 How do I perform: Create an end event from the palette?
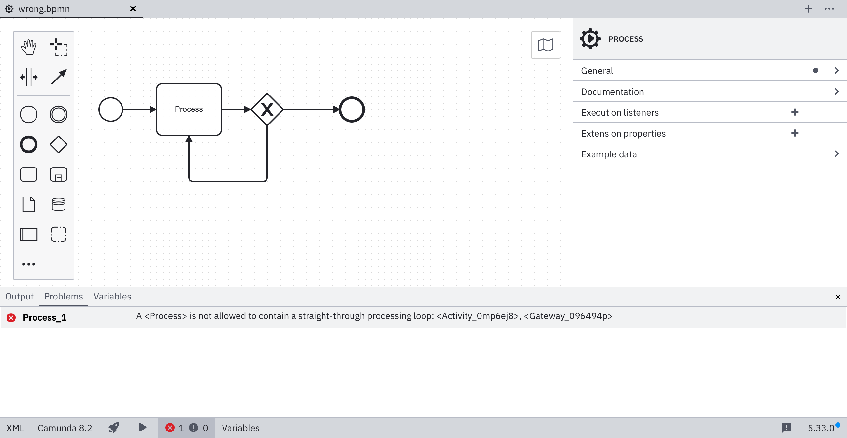[x=29, y=144]
